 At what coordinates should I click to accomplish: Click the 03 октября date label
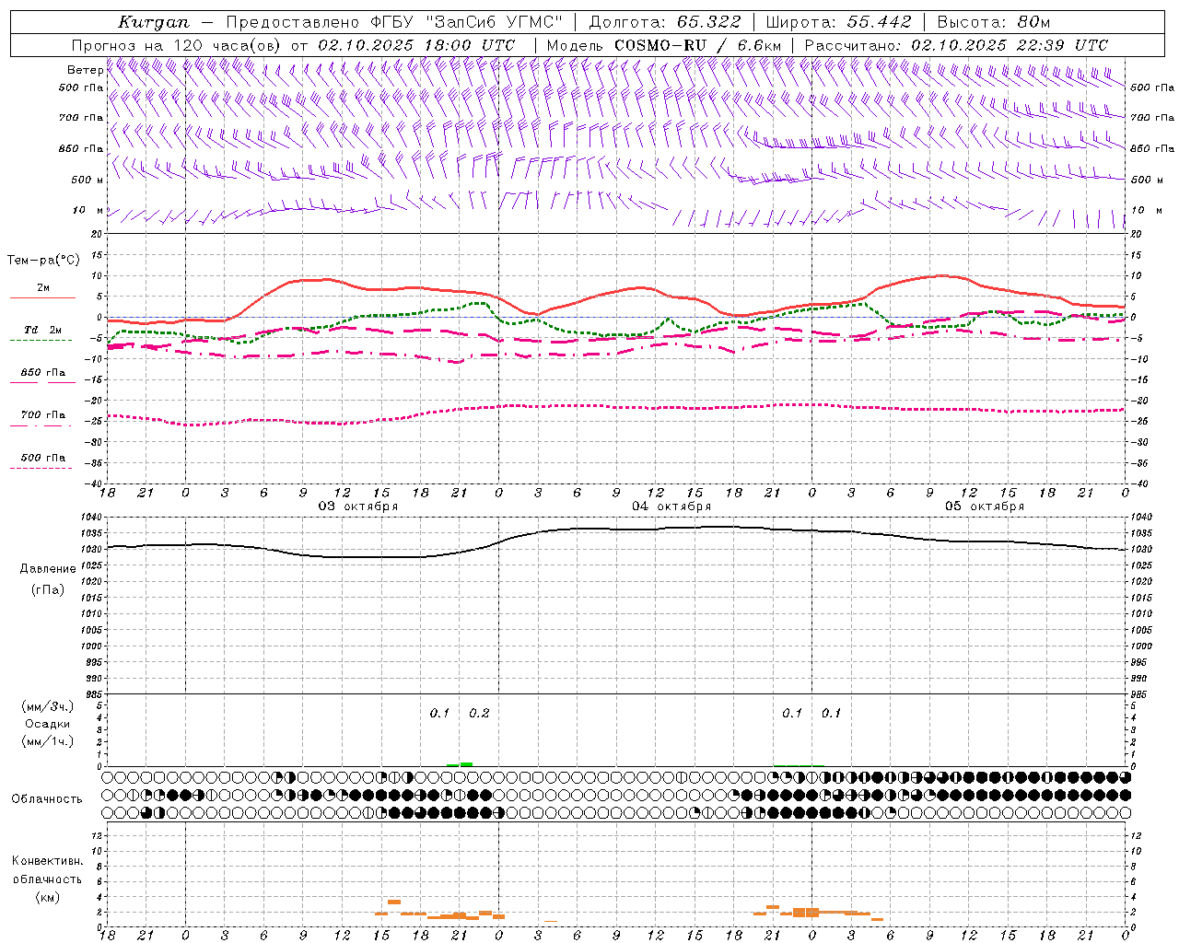point(358,506)
